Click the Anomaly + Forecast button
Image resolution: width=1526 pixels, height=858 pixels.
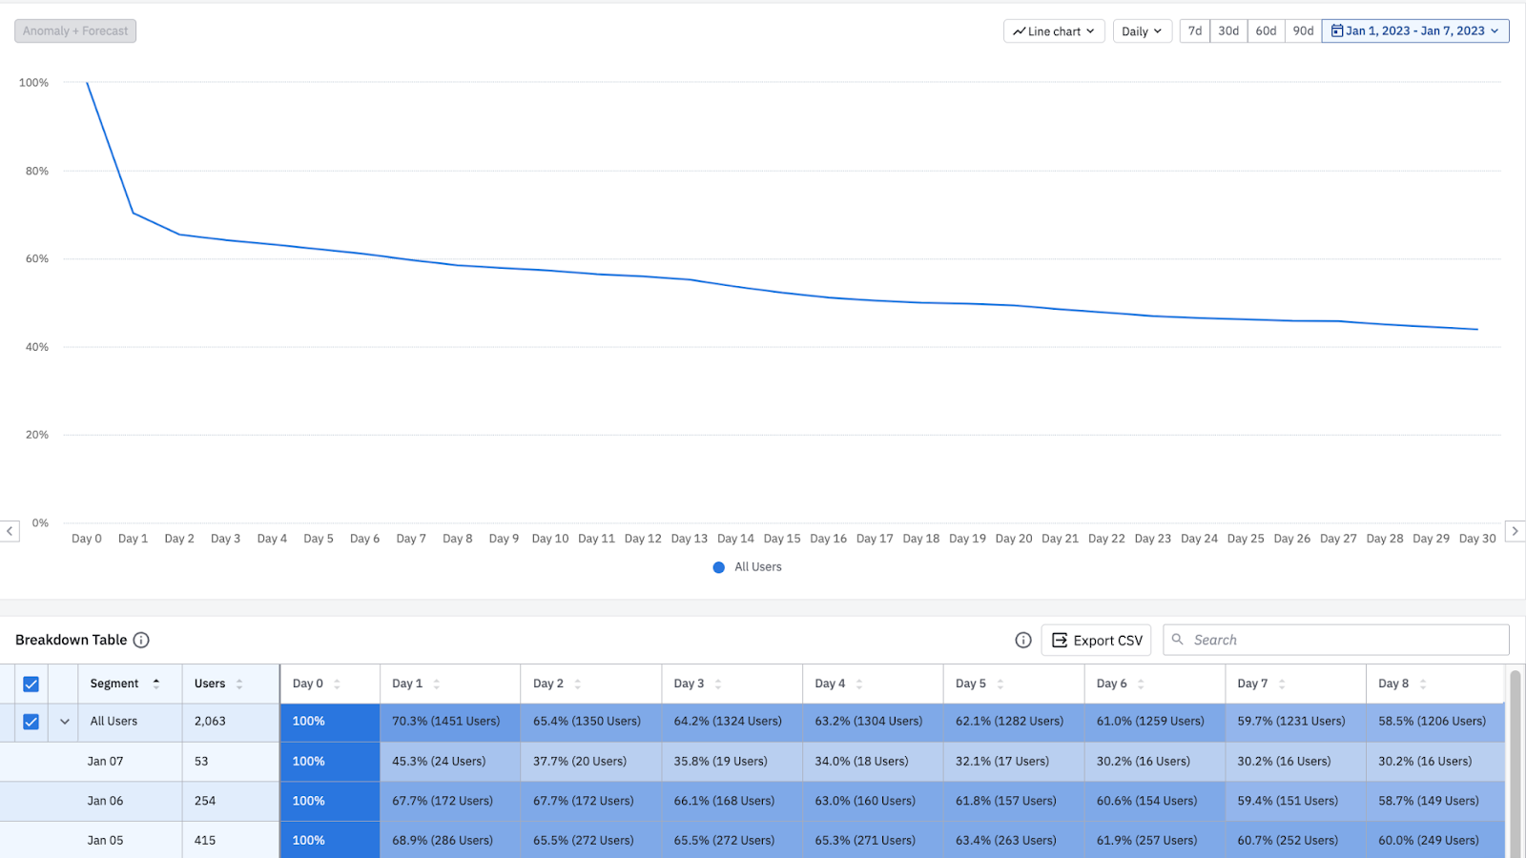[75, 31]
